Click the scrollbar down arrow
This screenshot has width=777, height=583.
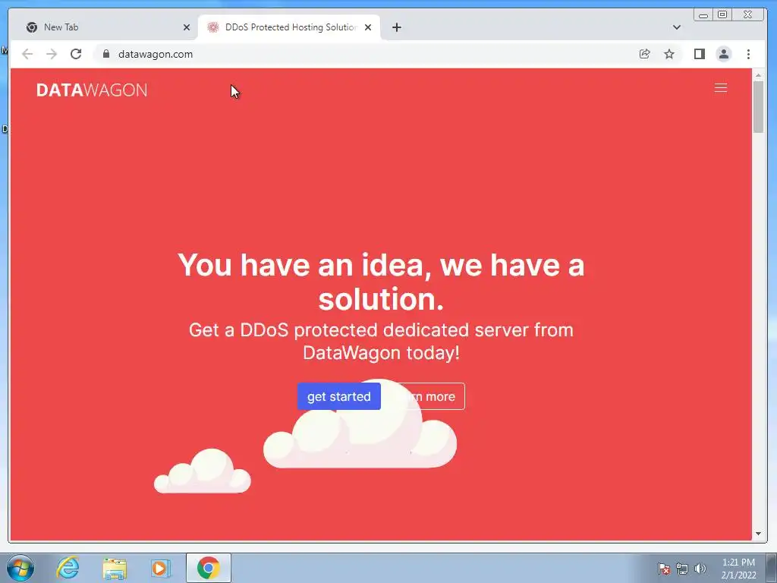coord(758,534)
